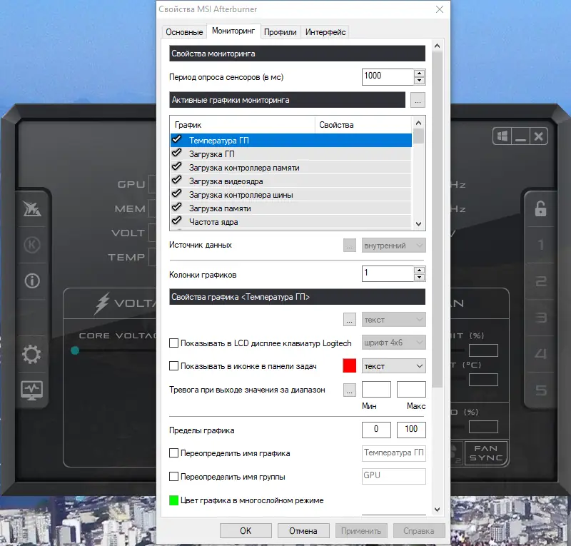Screen dimensions: 571x546
Task: Uncheck the Температура ГП graph checkmark
Action: click(176, 139)
